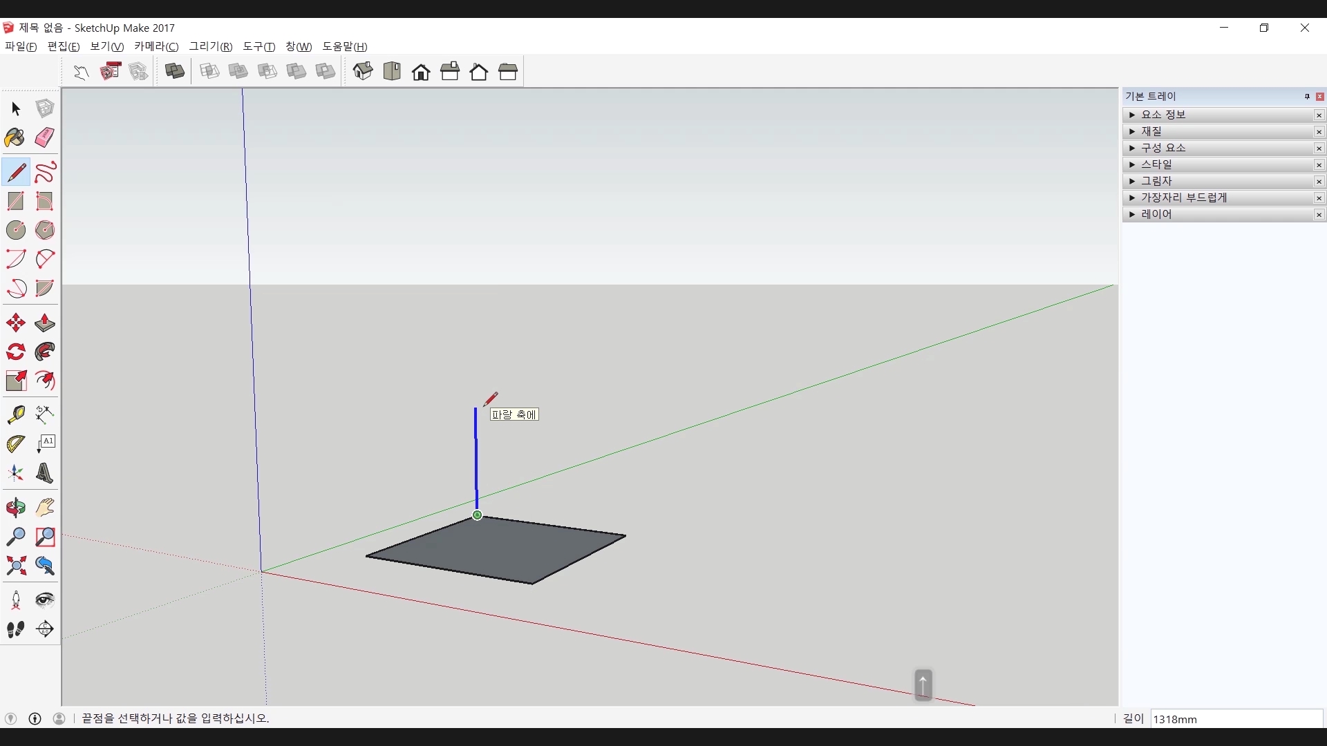Click the Front view house icon
1327x746 pixels.
[x=421, y=72]
